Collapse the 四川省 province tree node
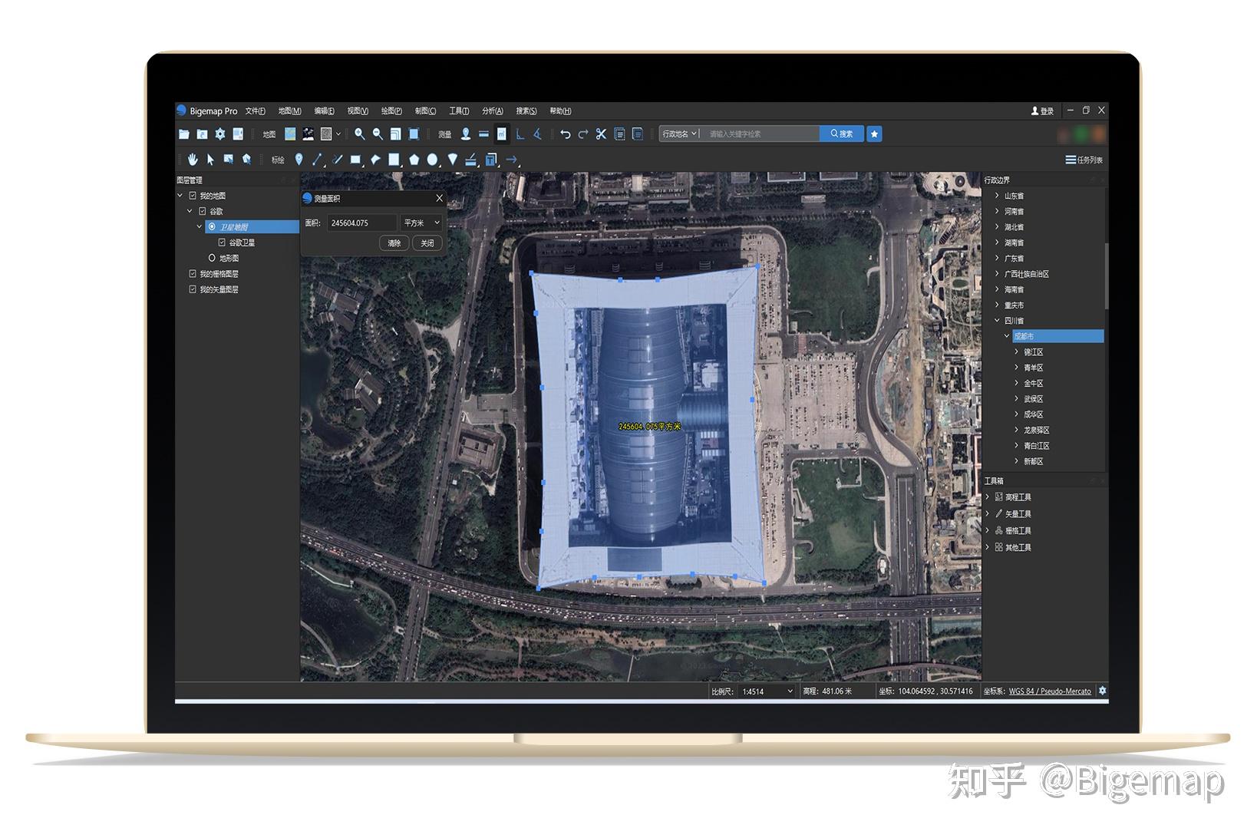Screen dimensions: 1257x838 [x=997, y=320]
